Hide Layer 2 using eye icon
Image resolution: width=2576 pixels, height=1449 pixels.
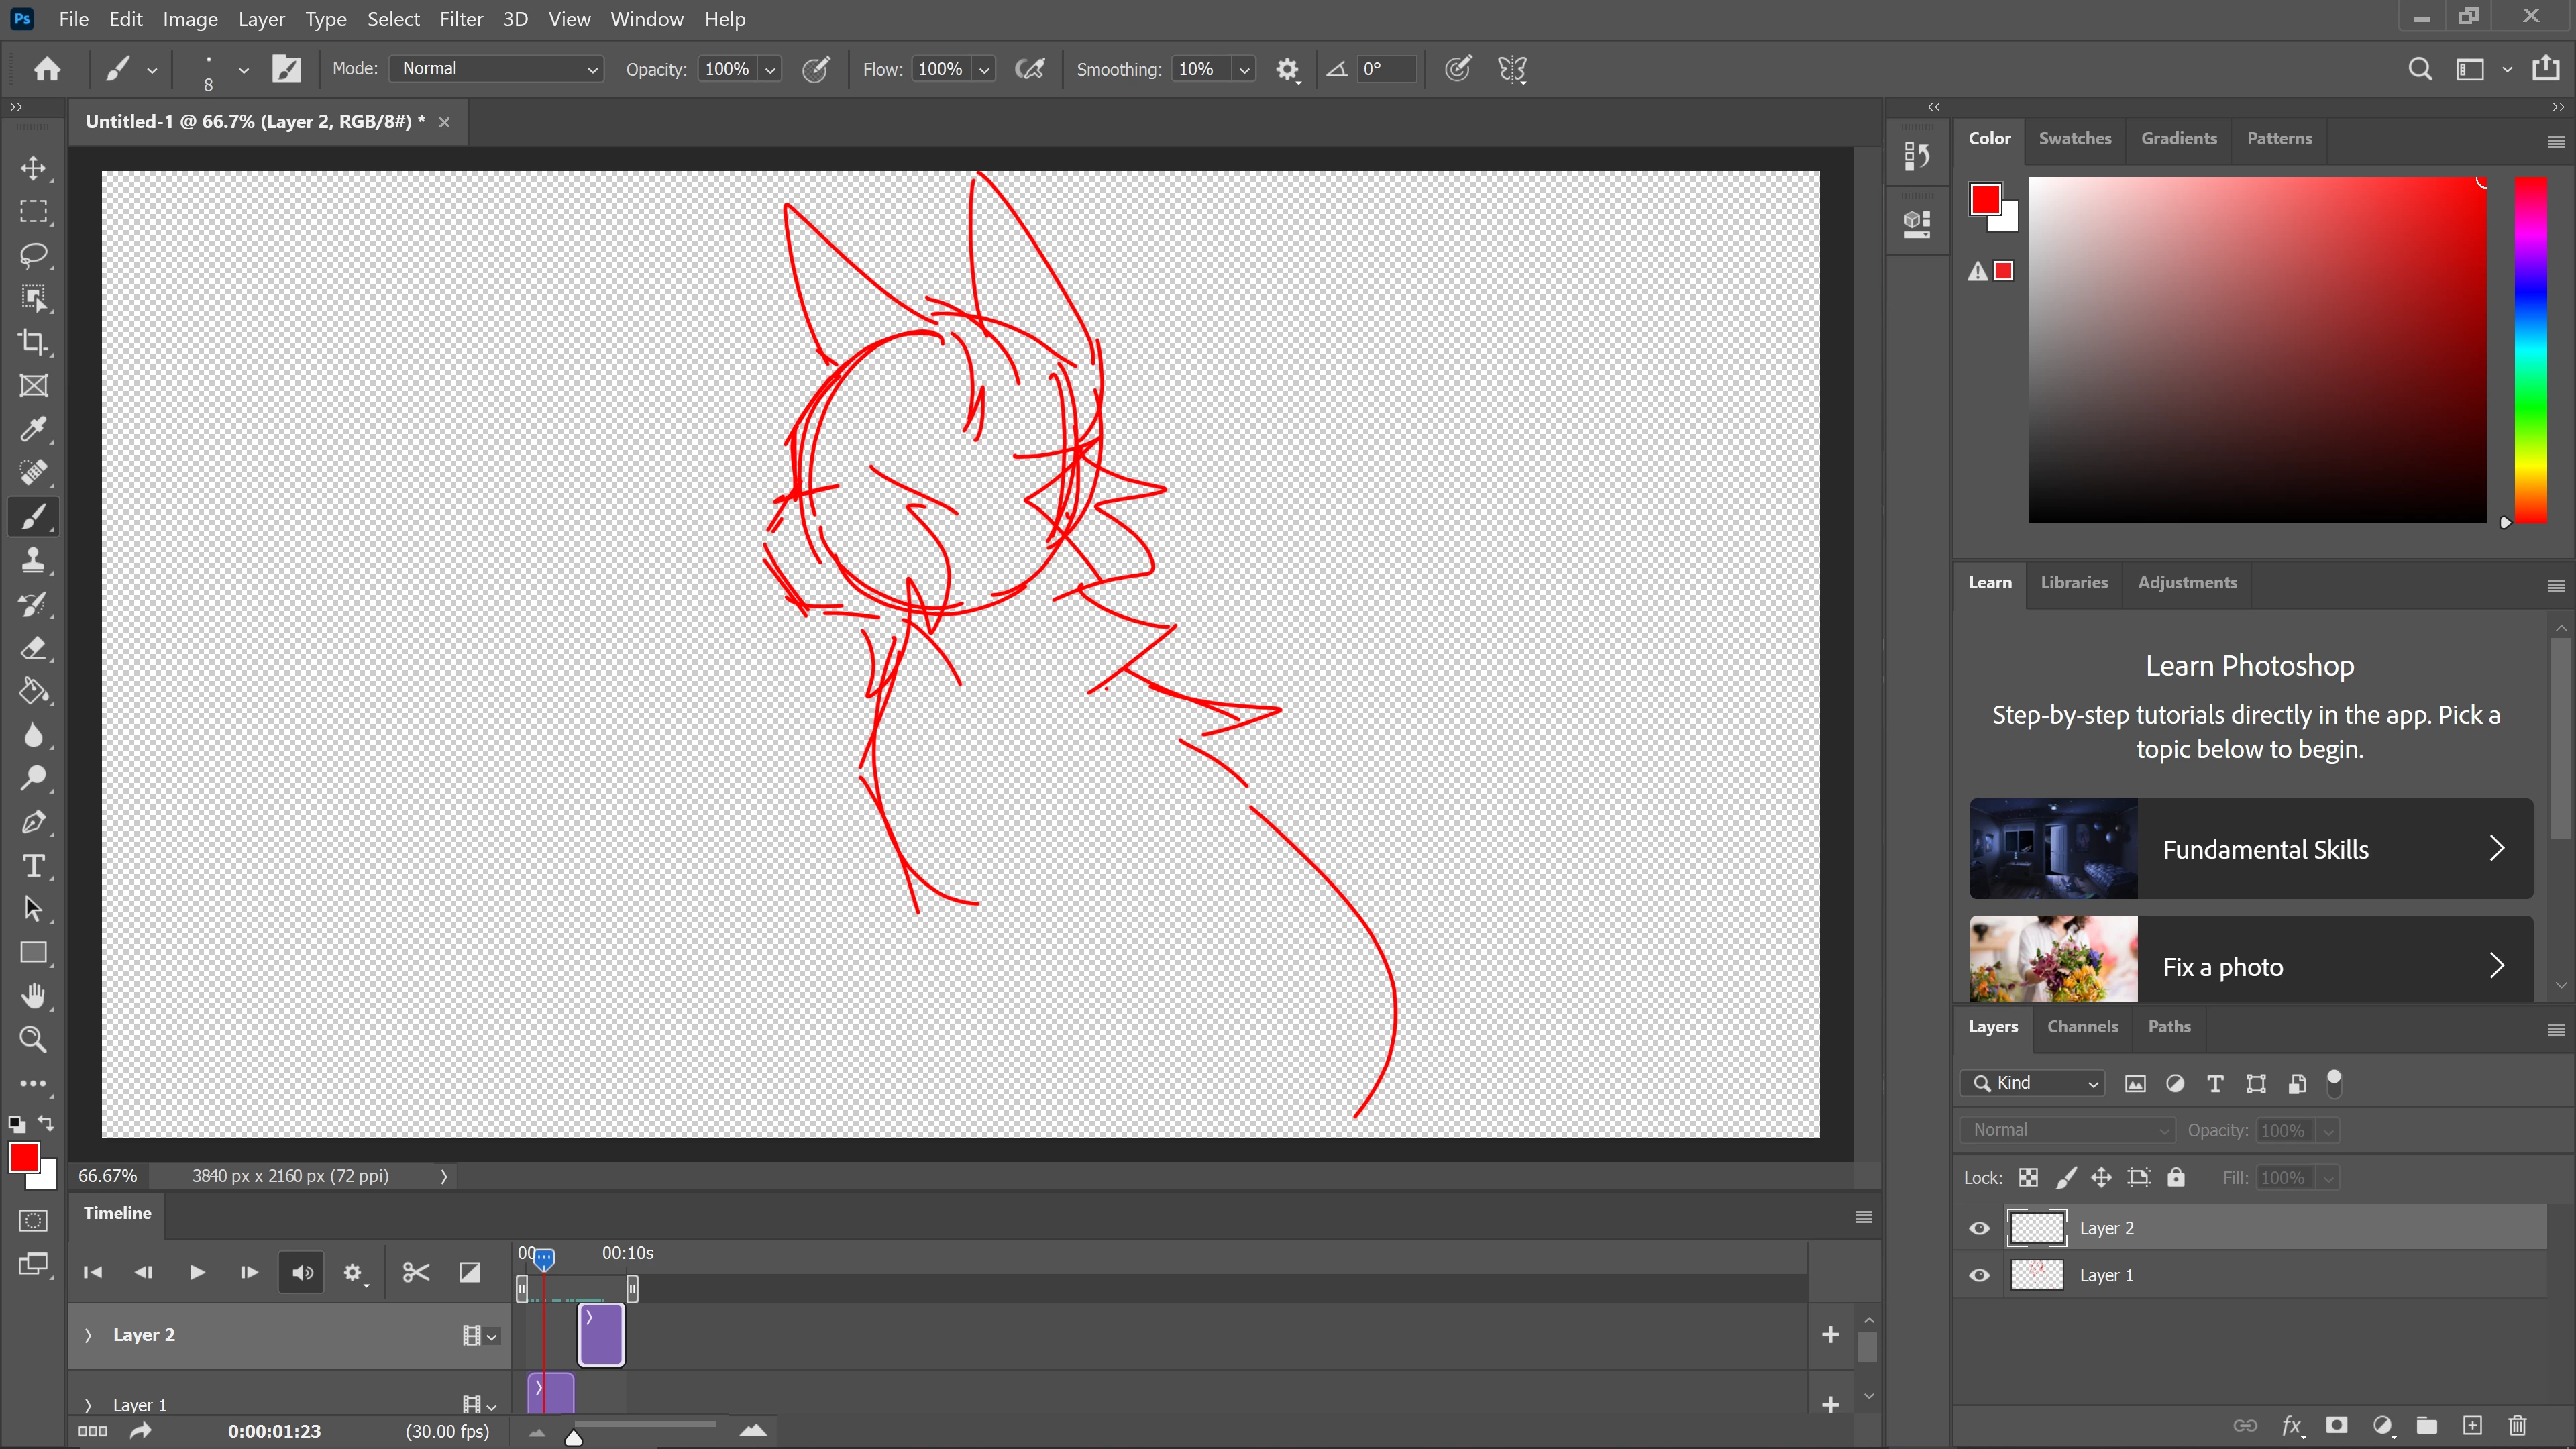click(1979, 1228)
